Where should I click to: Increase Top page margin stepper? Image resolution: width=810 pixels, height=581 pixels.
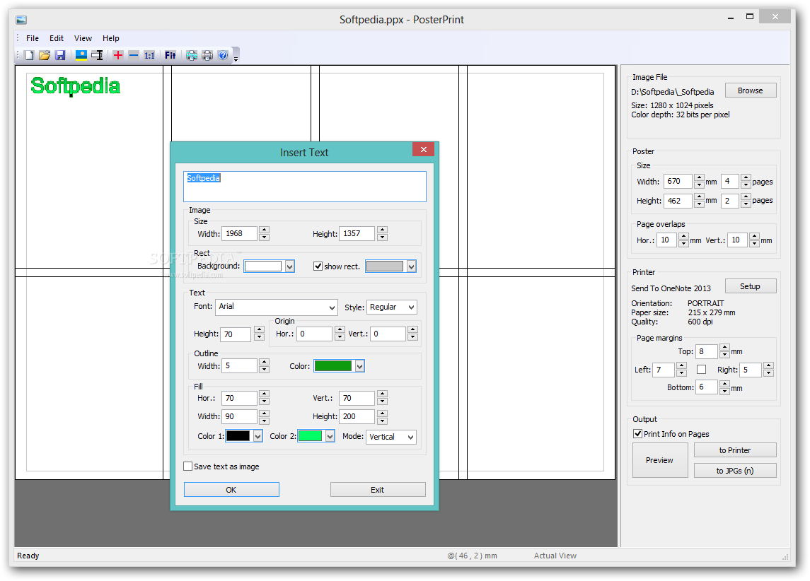click(x=725, y=348)
